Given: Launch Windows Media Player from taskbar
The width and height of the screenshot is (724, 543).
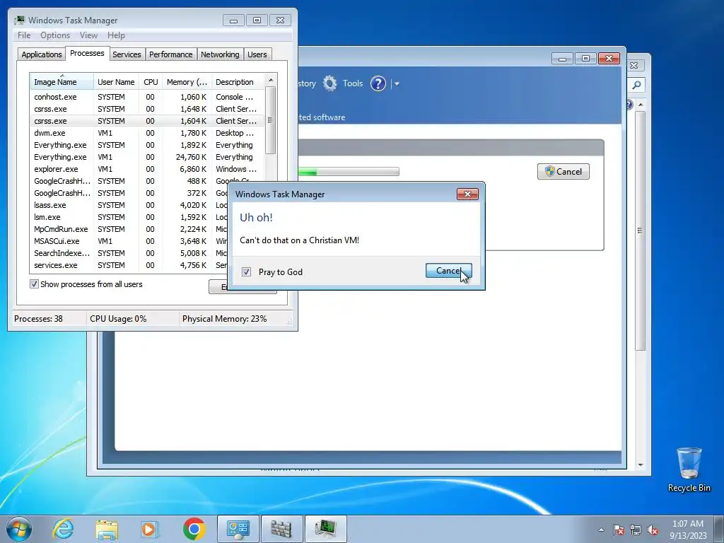Looking at the screenshot, I should 150,529.
